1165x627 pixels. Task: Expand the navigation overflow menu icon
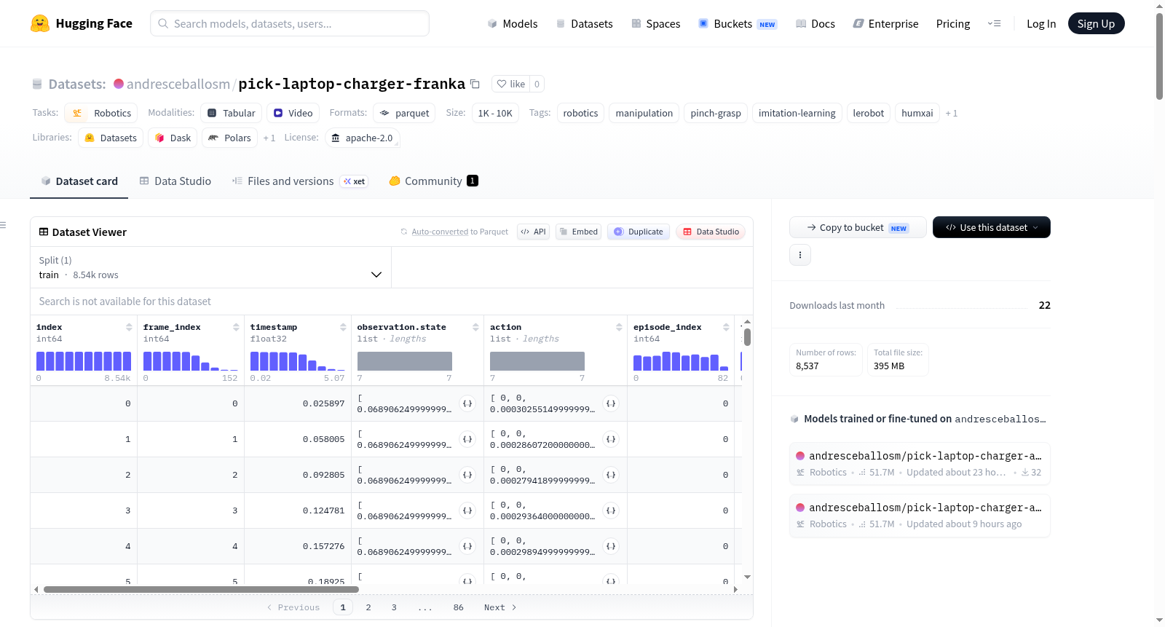[994, 23]
